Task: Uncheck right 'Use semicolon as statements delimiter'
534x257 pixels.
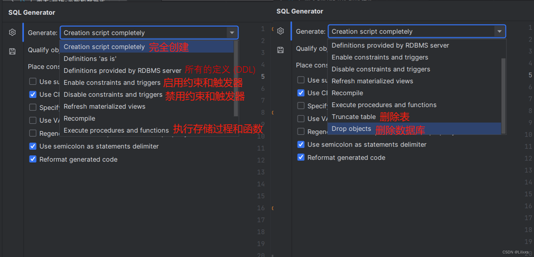Action: (x=301, y=145)
